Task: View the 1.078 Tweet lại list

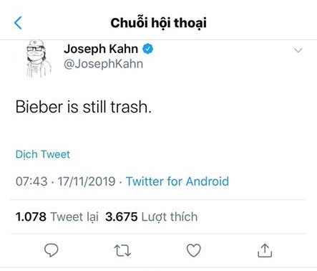Action: point(57,217)
